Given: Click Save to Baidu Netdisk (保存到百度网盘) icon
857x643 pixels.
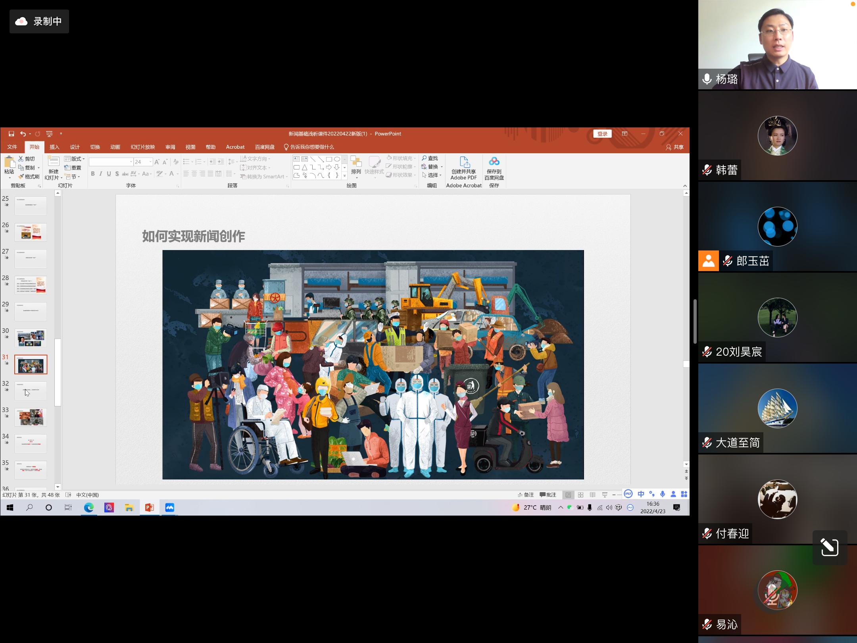Looking at the screenshot, I should pyautogui.click(x=494, y=161).
